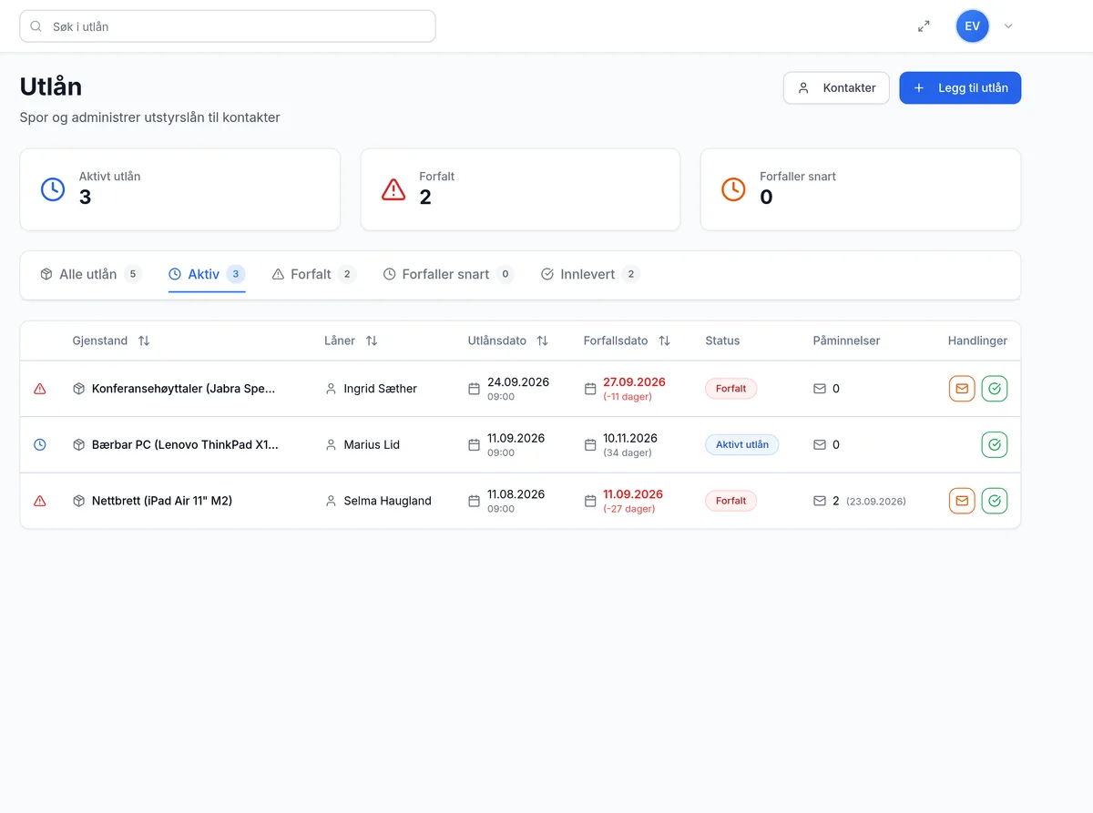Mark Konferansehøyttaler loan as returned
This screenshot has width=1093, height=813.
point(995,389)
